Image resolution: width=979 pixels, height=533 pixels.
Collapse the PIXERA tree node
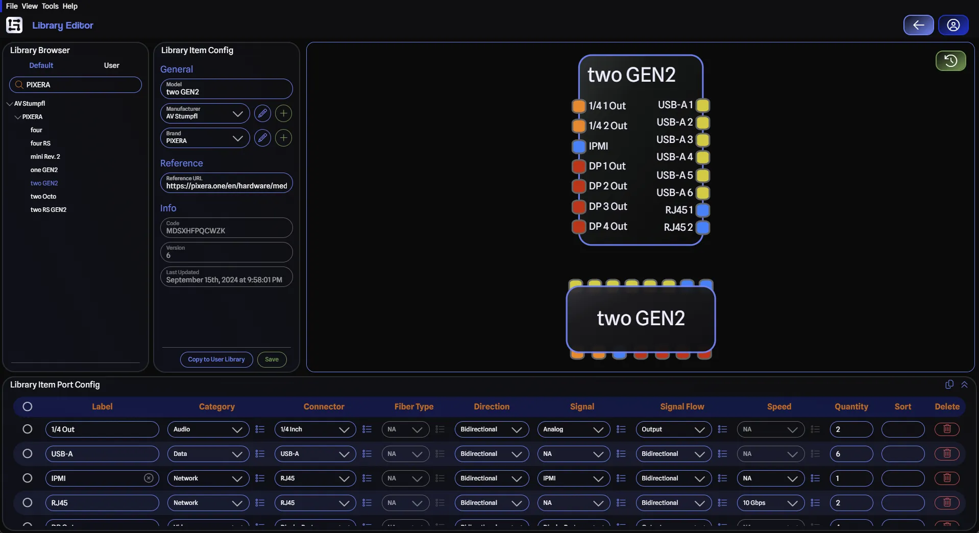[x=18, y=117]
